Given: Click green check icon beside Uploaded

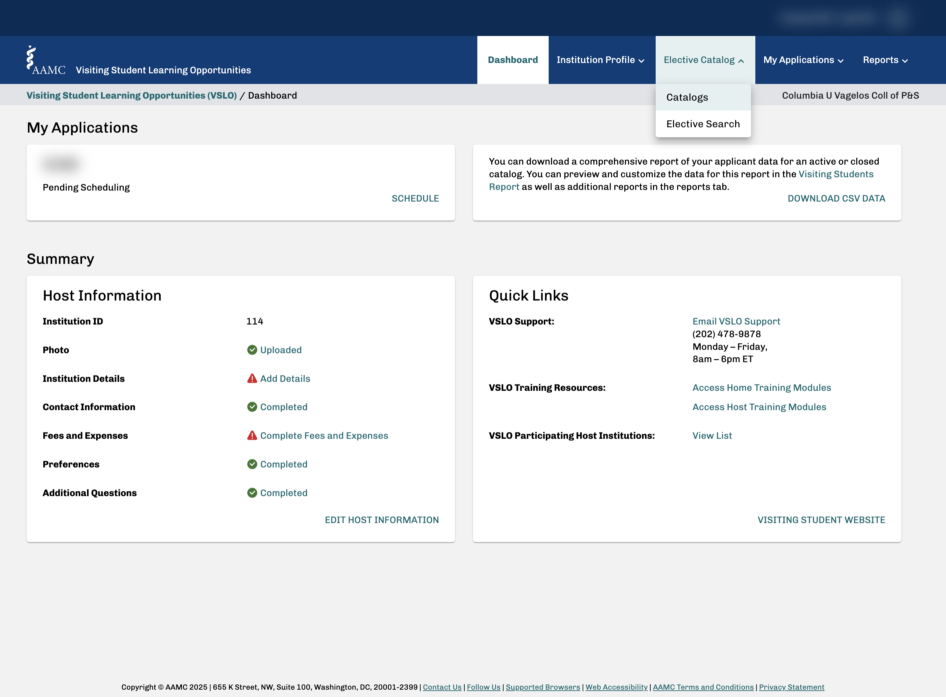Looking at the screenshot, I should [x=252, y=350].
